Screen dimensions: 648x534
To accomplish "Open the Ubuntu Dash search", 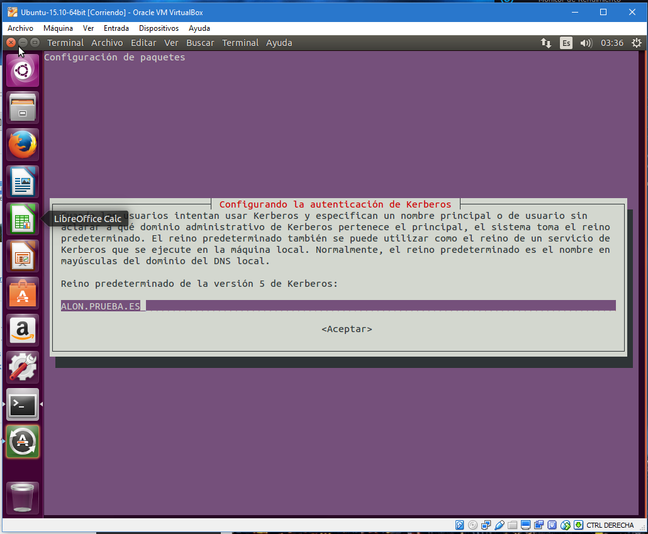I will (x=23, y=70).
